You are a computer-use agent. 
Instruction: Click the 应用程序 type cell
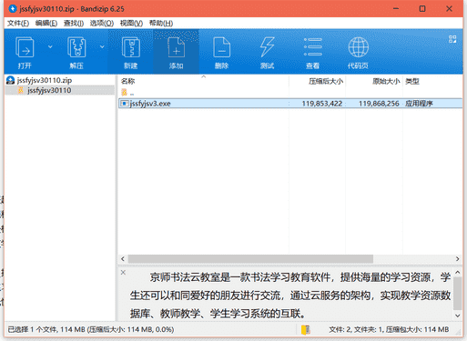pyautogui.click(x=419, y=104)
